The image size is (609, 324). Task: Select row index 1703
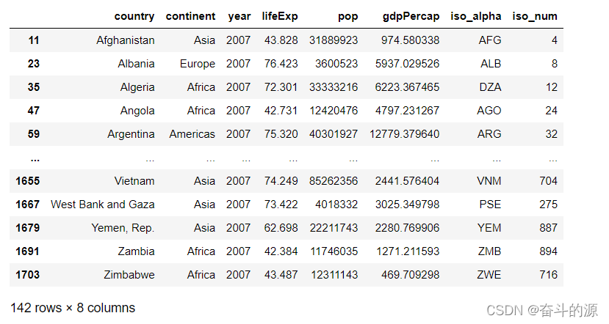tap(28, 275)
